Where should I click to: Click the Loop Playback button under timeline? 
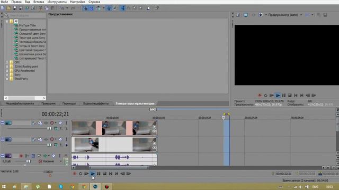[x=81, y=174]
